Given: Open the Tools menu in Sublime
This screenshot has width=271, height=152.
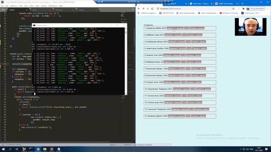Looking at the screenshot, I should coord(38,6).
